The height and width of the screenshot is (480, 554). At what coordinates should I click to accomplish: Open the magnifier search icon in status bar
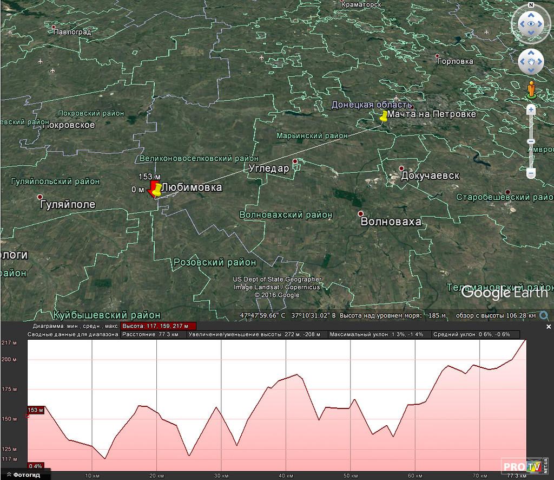coord(544,315)
